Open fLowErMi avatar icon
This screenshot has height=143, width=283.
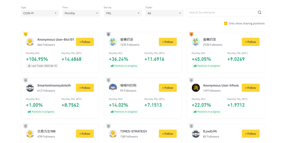196,134
